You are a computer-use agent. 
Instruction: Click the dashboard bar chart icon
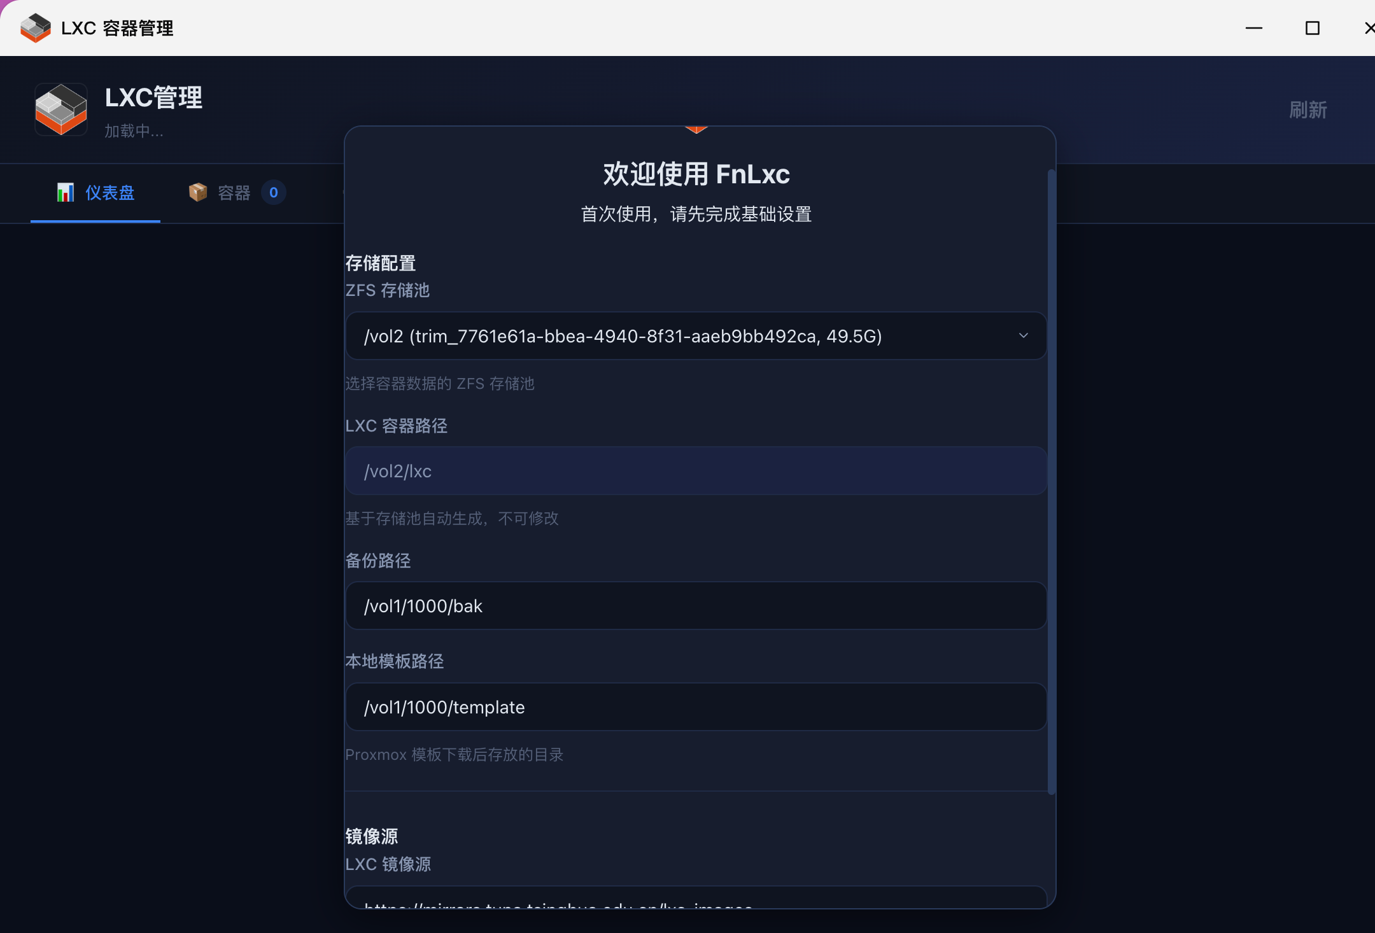point(65,192)
